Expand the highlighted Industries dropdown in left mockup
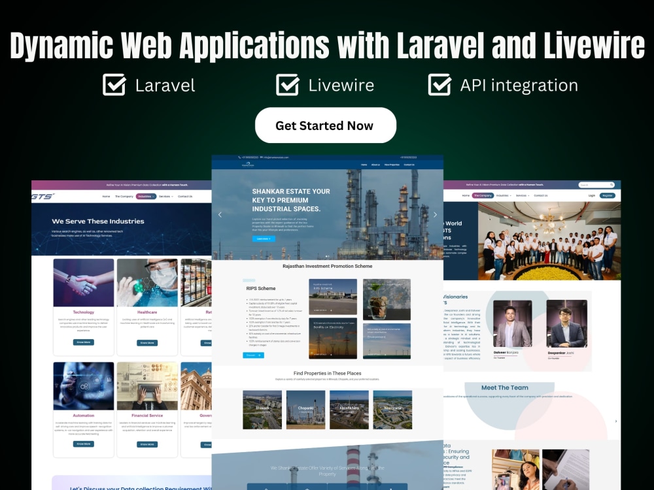 [146, 196]
